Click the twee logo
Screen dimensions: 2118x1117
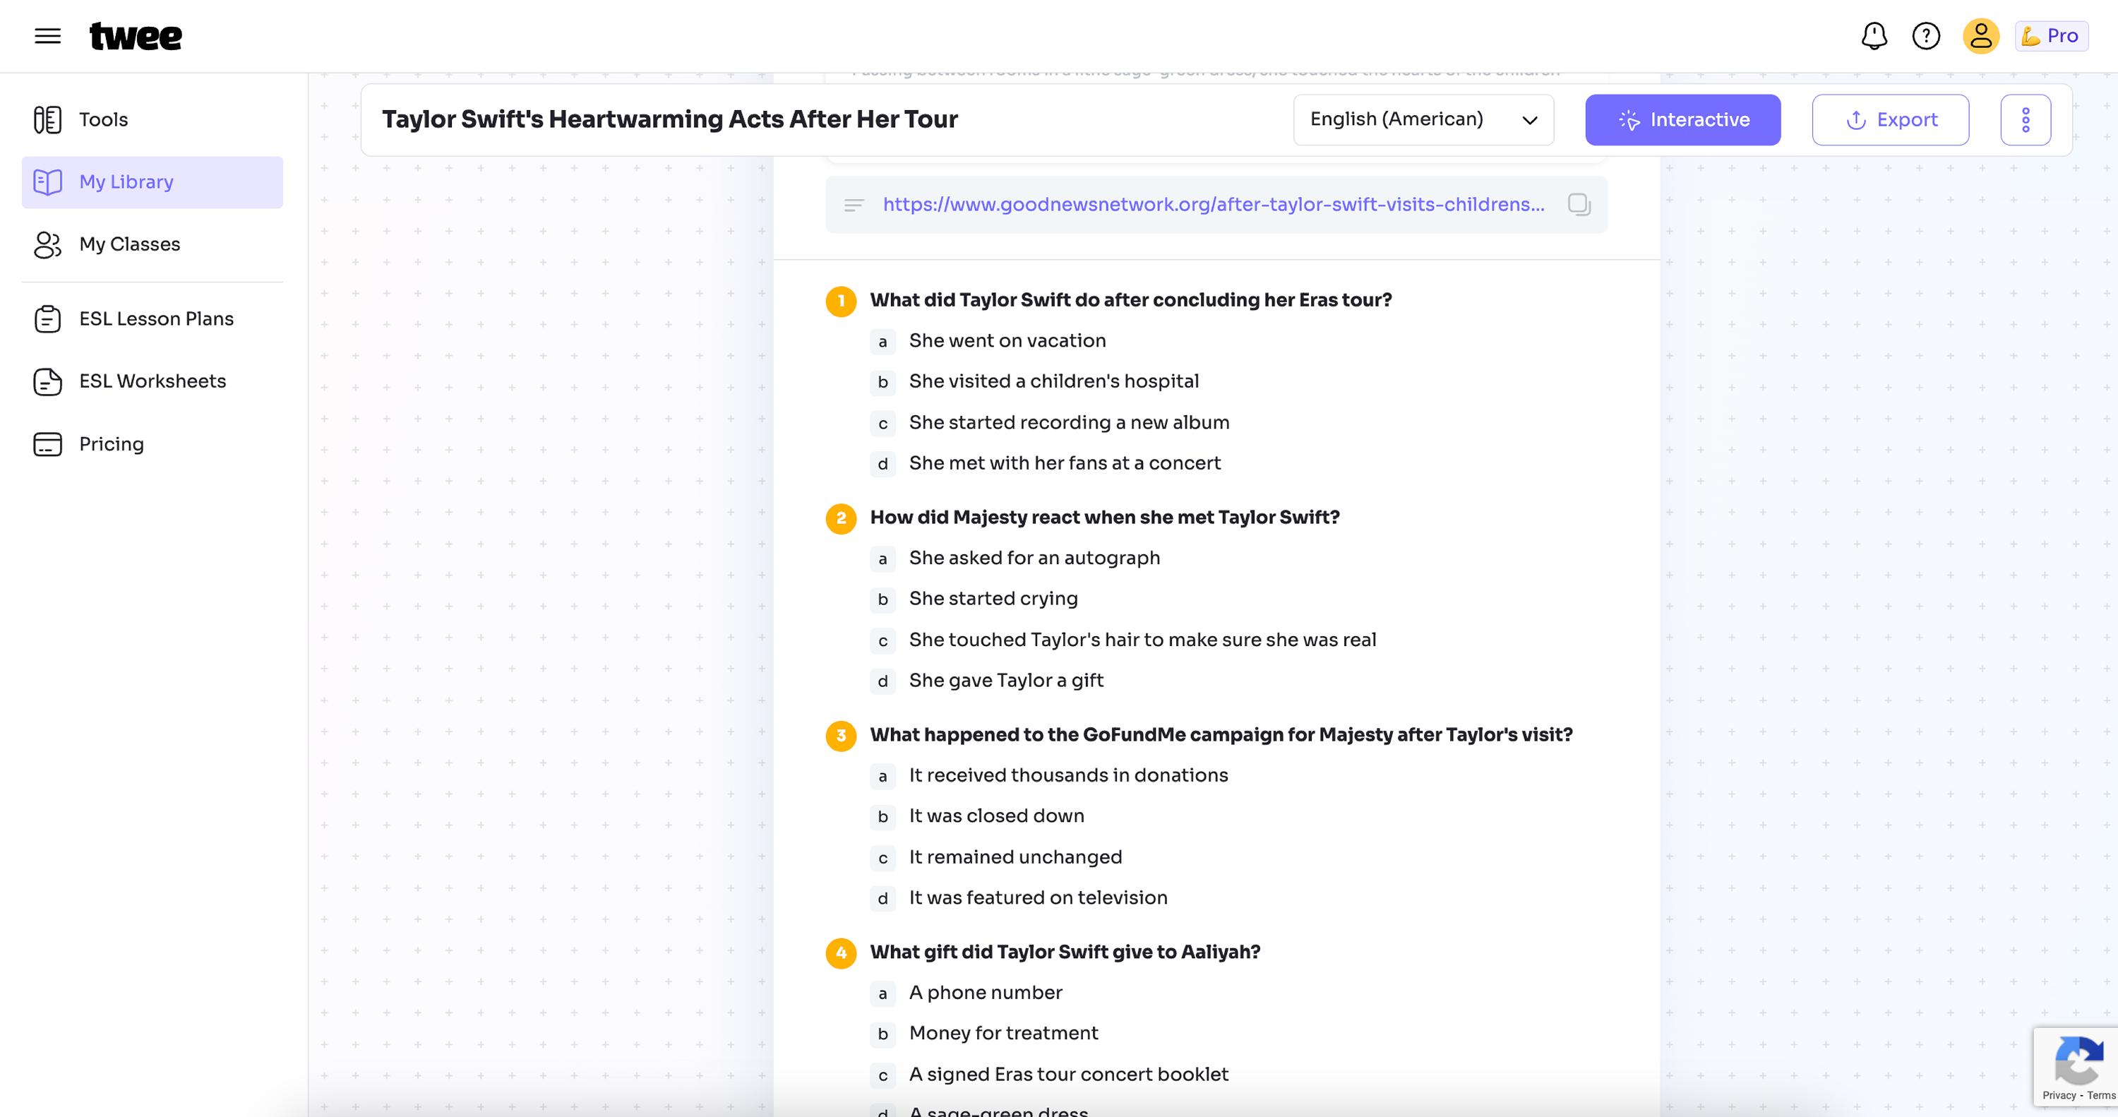[136, 36]
